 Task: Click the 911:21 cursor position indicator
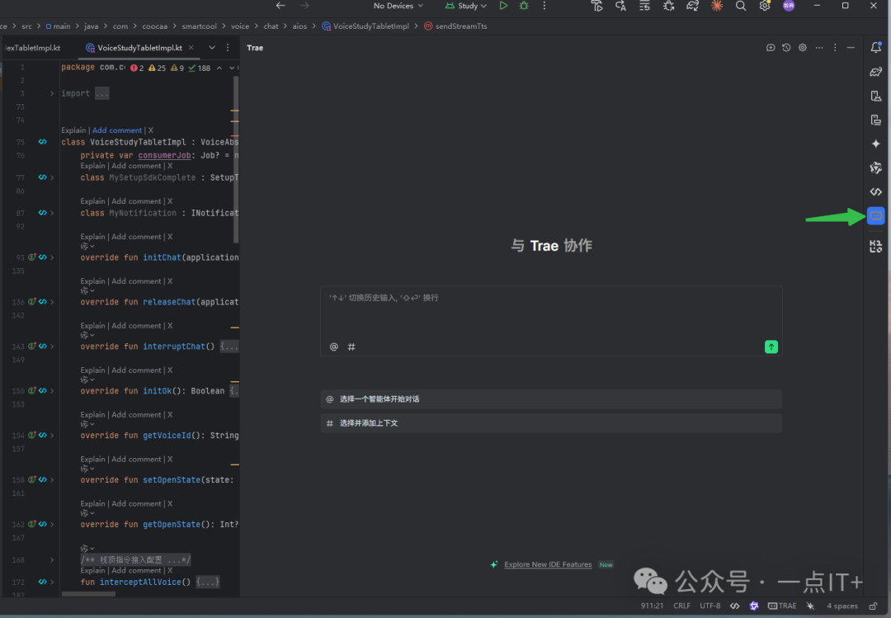point(652,606)
